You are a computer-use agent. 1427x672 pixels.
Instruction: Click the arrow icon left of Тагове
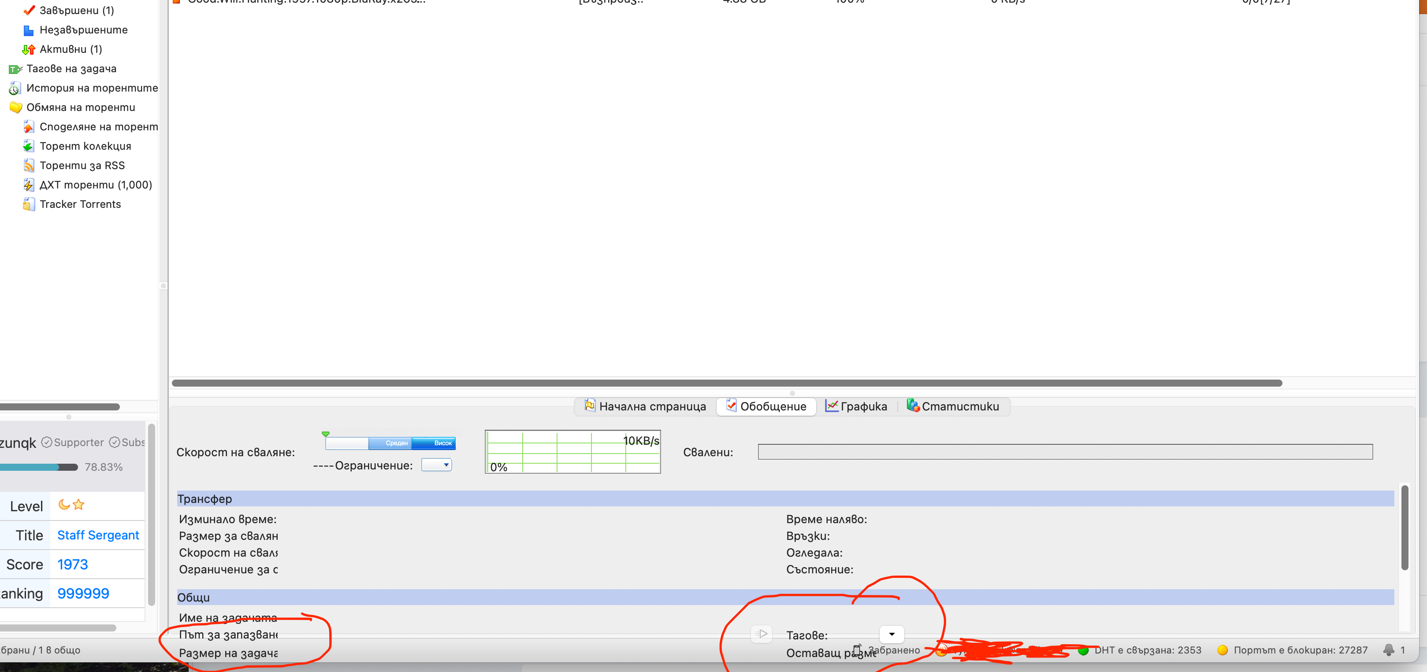coord(762,635)
